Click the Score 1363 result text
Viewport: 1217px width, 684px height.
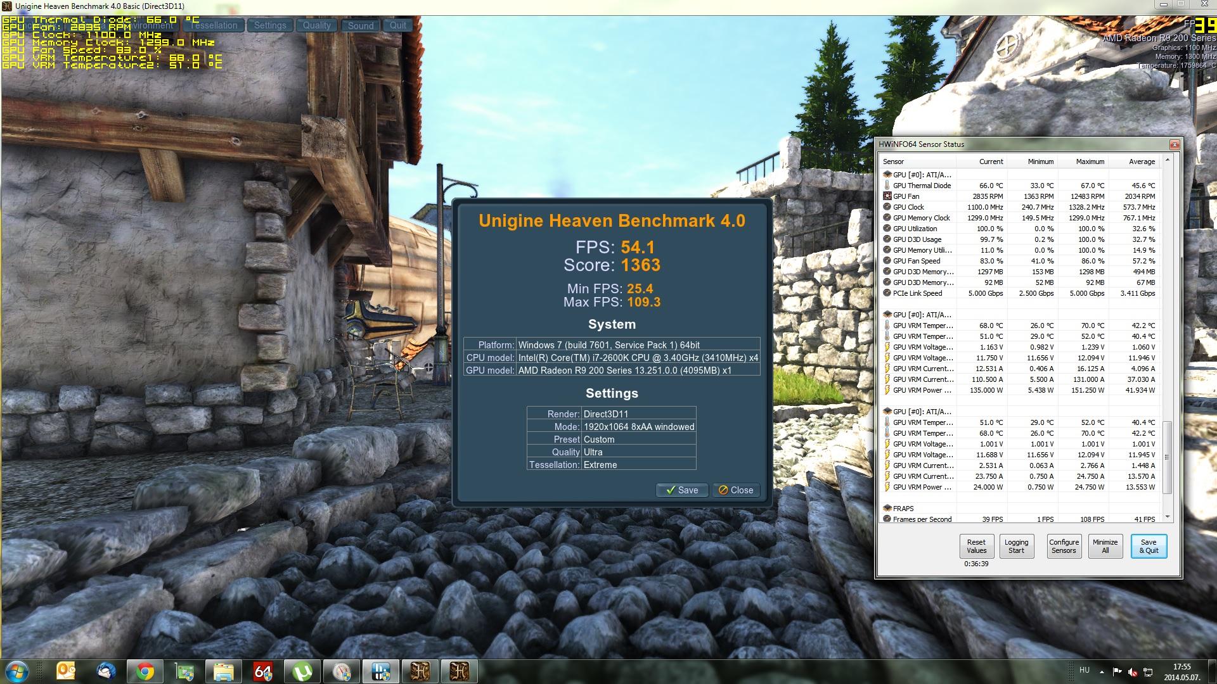pyautogui.click(x=612, y=265)
